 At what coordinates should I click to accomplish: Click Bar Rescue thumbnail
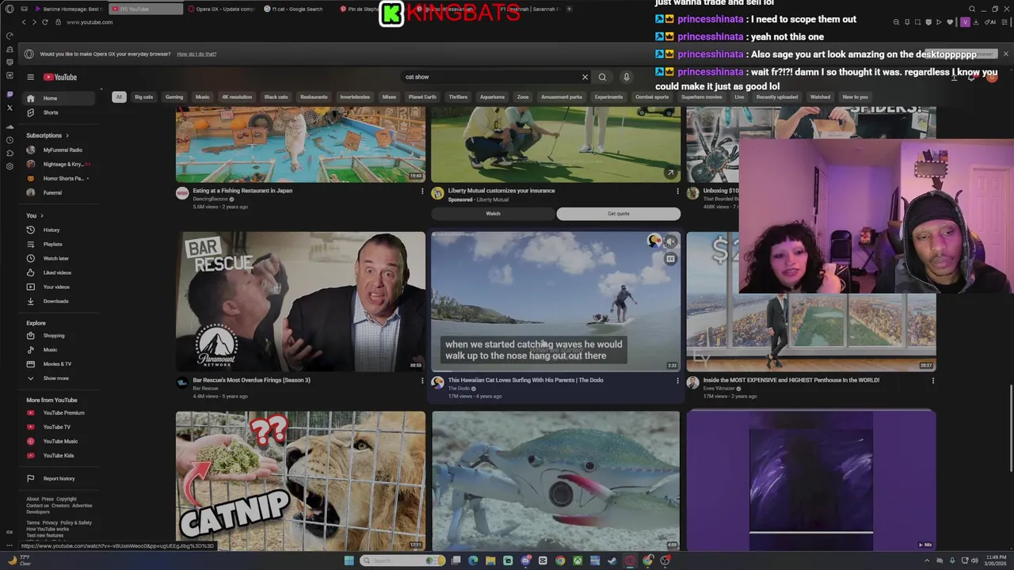click(300, 301)
